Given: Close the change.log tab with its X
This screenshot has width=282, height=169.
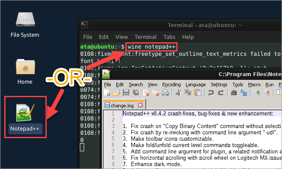Looking at the screenshot, I should (x=140, y=105).
